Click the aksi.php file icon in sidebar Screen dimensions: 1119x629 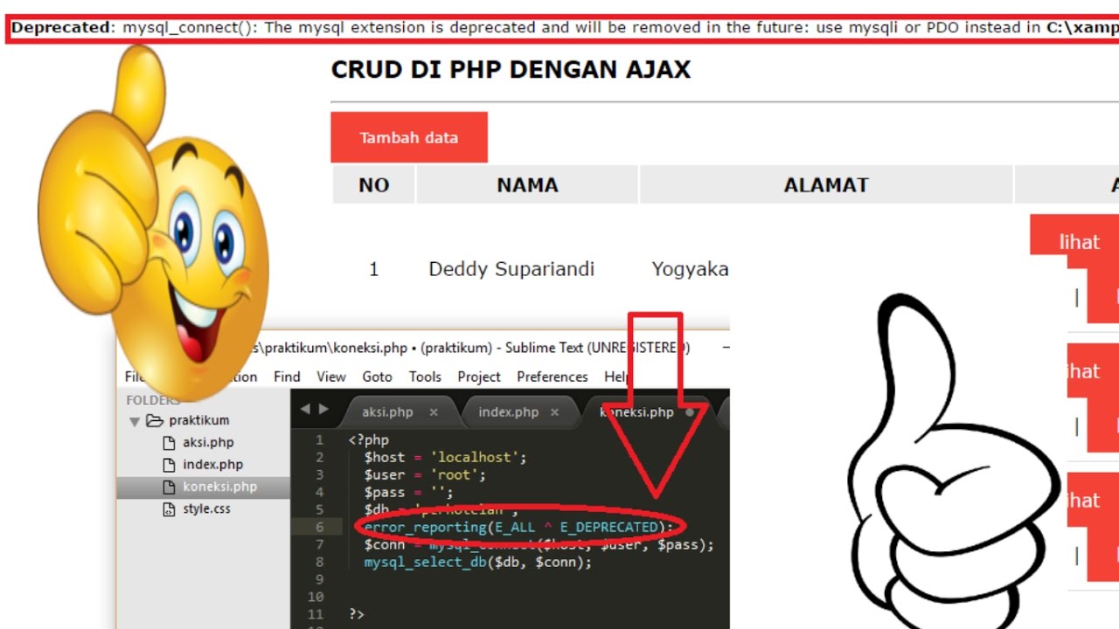pyautogui.click(x=170, y=443)
